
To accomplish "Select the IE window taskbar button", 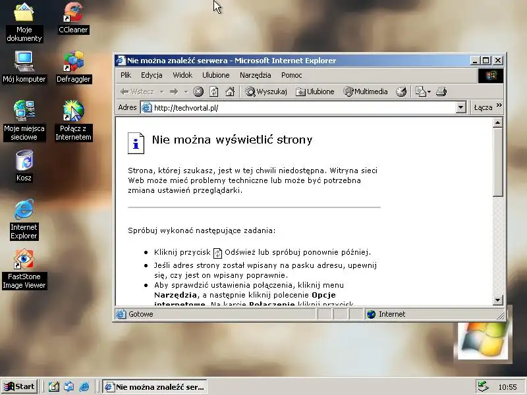I will tap(154, 386).
